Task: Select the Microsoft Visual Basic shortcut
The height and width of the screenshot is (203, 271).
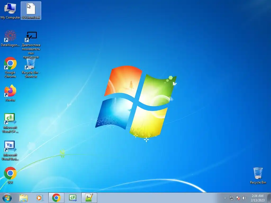Action: tap(10, 150)
